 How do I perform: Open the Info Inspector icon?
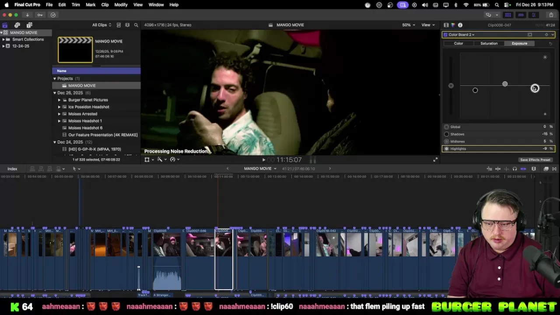point(460,25)
